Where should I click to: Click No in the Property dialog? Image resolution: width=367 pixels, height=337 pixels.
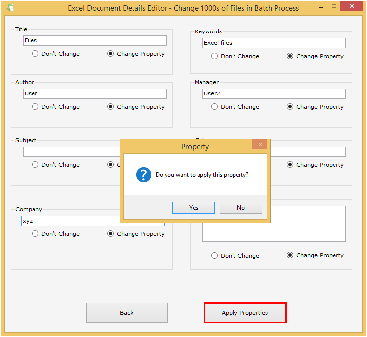pos(240,208)
